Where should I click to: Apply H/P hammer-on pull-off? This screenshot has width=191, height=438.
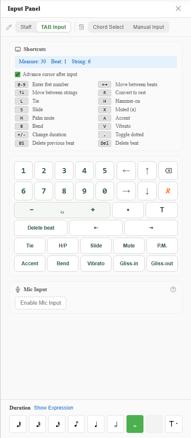tap(63, 246)
